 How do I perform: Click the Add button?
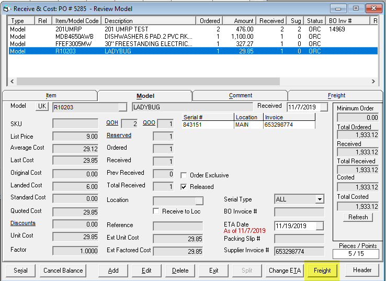point(113,271)
